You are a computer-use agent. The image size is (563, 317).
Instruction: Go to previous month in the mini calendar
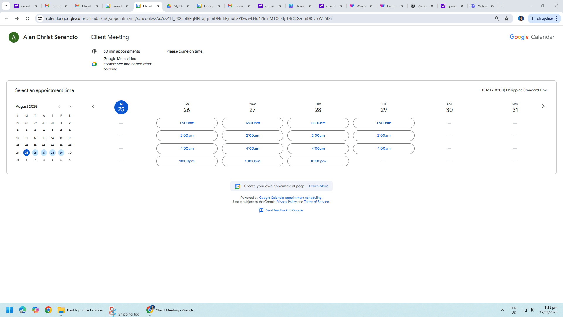tap(59, 107)
